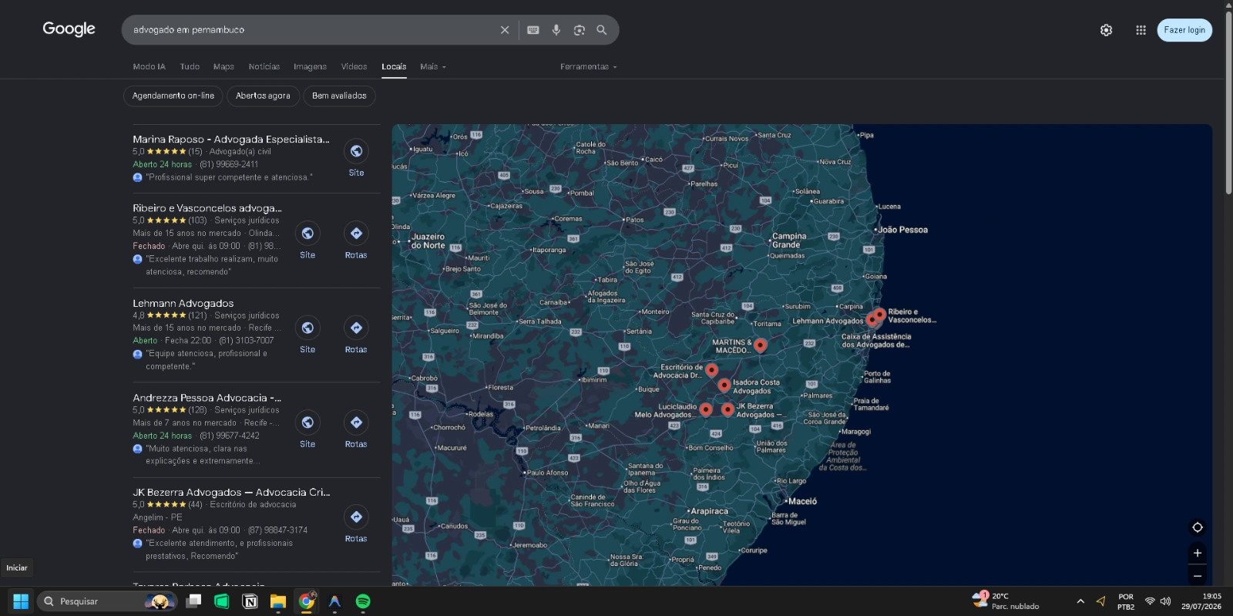Open the on-screen keyboard input tool
The width and height of the screenshot is (1233, 616).
point(533,30)
